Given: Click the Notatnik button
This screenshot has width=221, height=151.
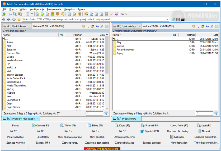Looking at the screenshot, I should (204, 131).
